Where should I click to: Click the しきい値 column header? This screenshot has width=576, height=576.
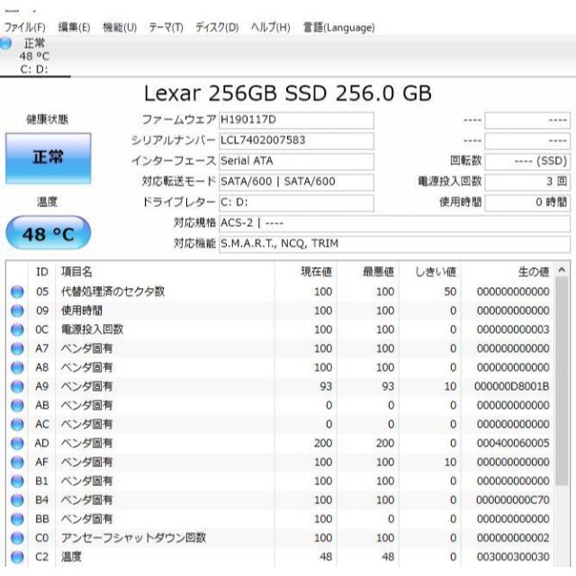point(430,272)
